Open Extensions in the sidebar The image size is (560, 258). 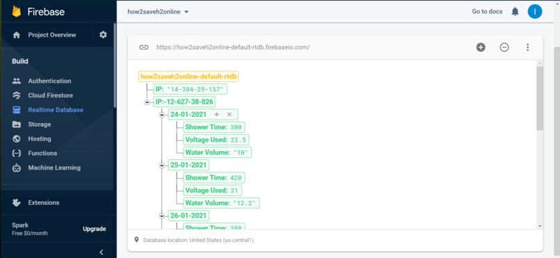pos(44,202)
